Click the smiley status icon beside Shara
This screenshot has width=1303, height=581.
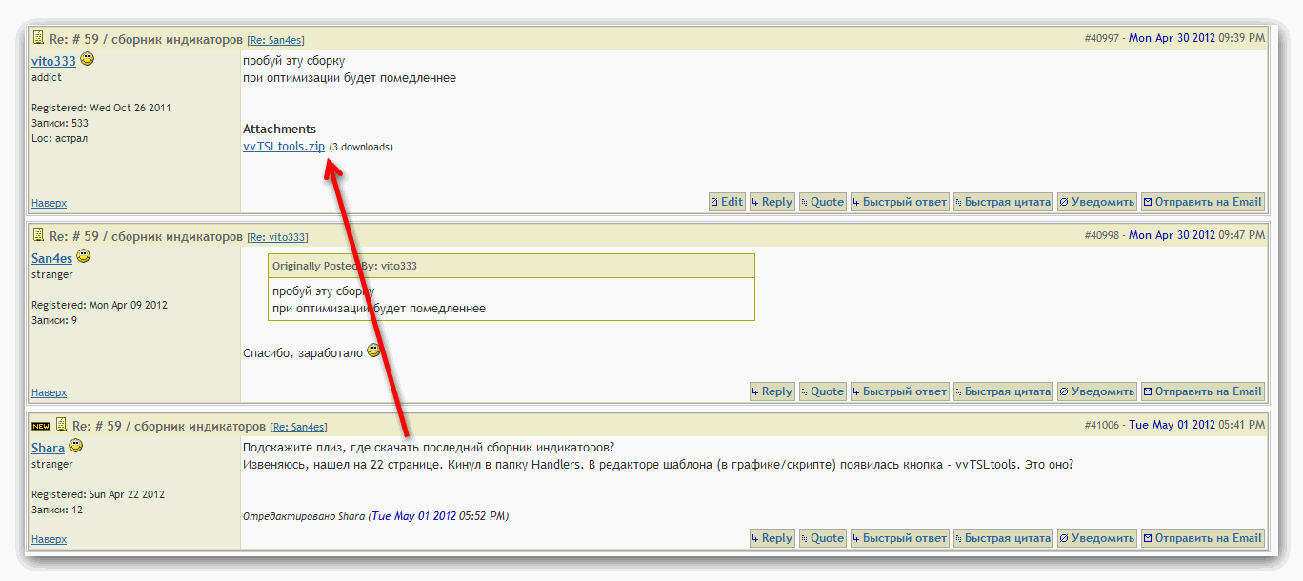tap(76, 446)
